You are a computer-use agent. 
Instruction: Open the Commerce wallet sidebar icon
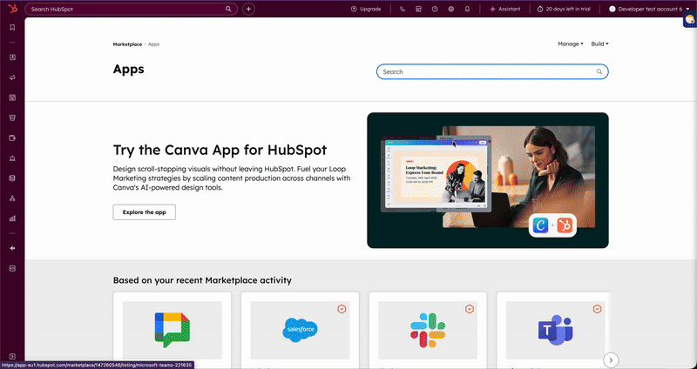12,138
